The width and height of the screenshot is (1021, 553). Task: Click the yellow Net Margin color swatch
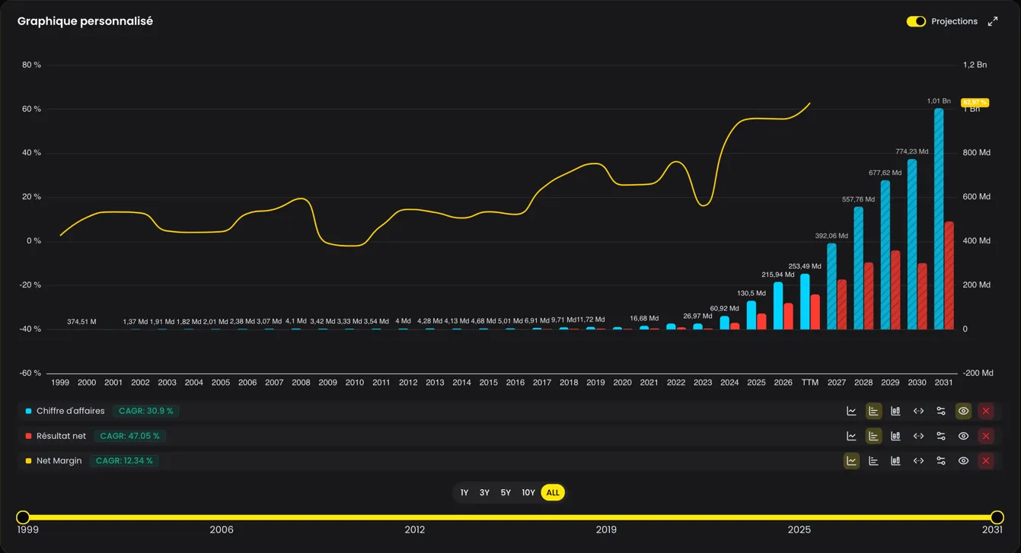point(28,460)
